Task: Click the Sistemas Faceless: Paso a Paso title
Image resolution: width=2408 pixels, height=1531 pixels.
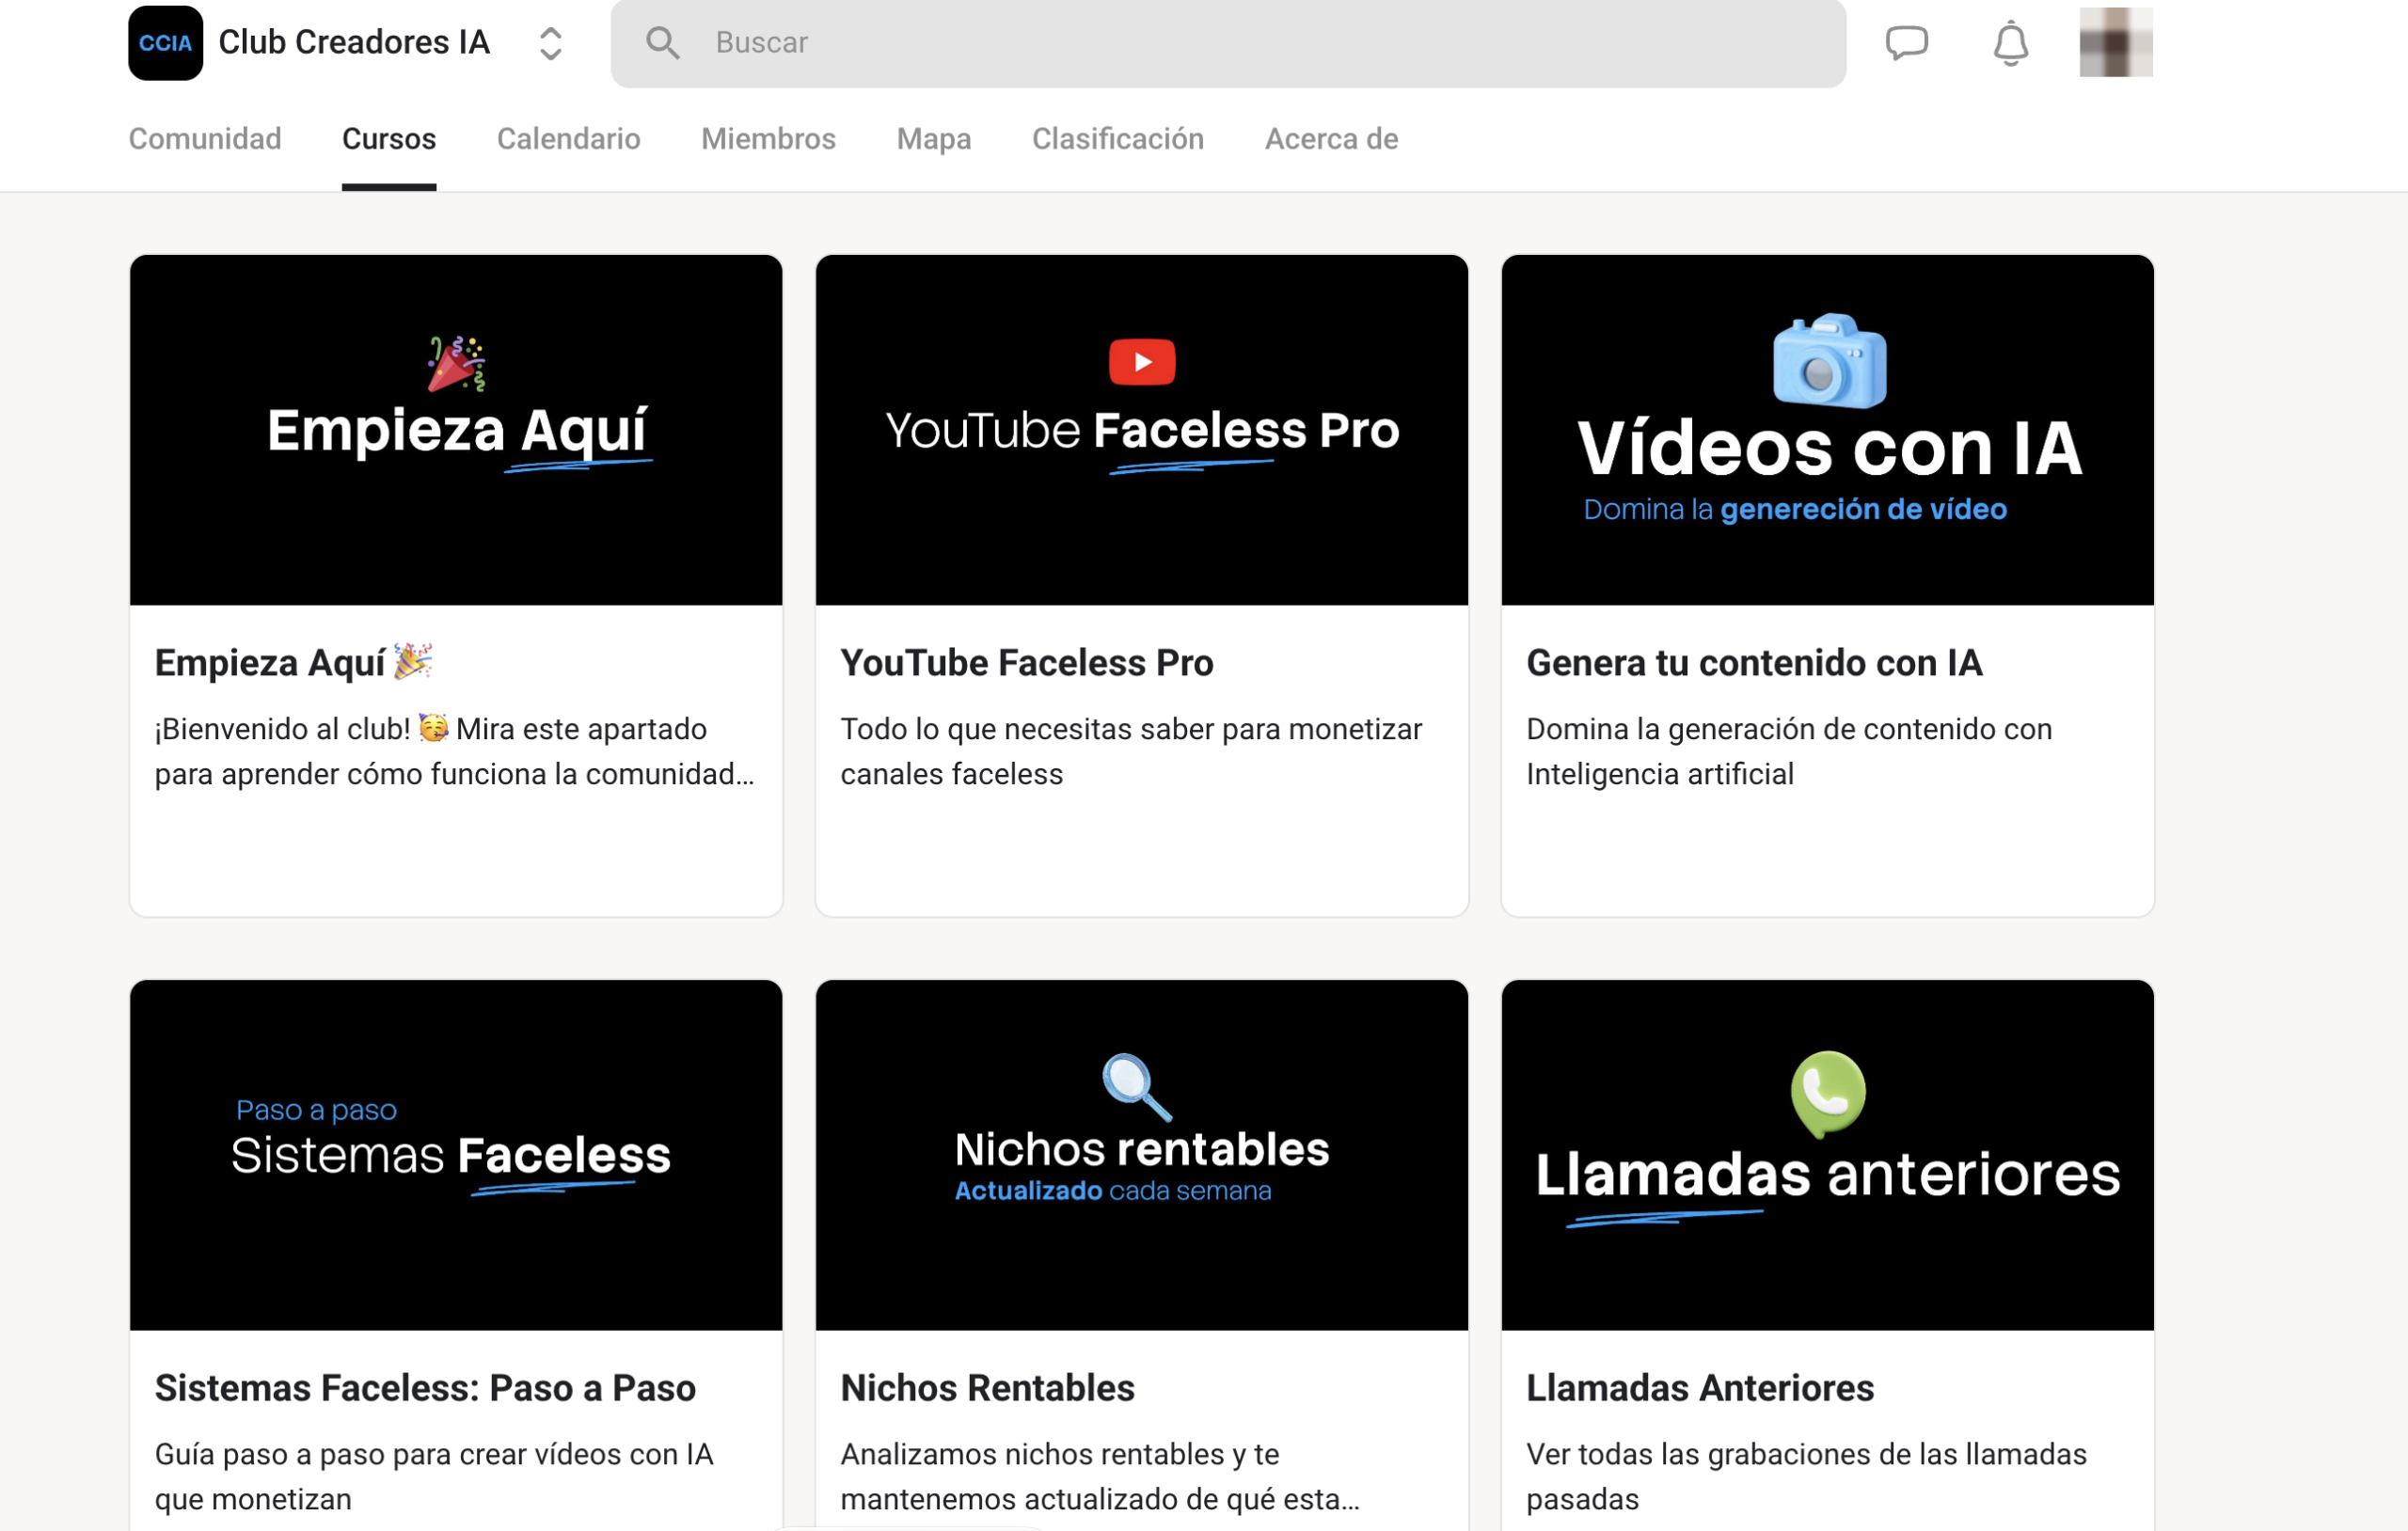Action: pyautogui.click(x=425, y=1388)
